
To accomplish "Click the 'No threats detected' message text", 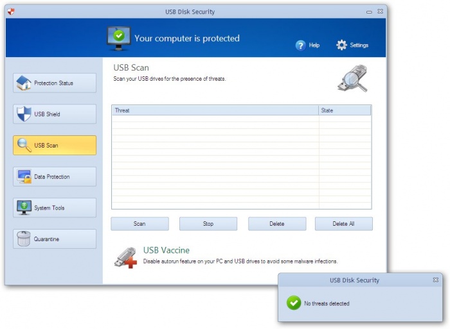I will click(x=327, y=303).
